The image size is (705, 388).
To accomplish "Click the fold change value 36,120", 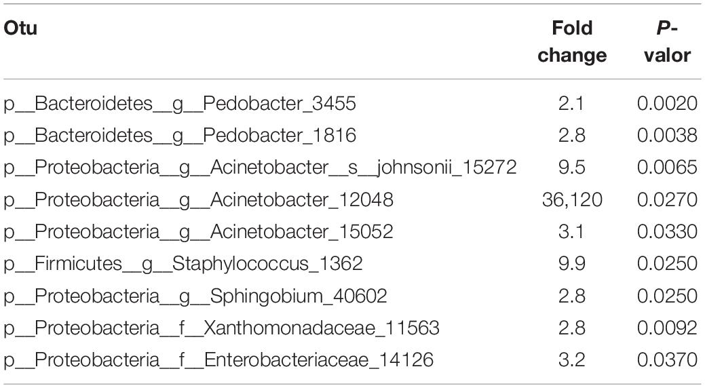I will pyautogui.click(x=572, y=200).
